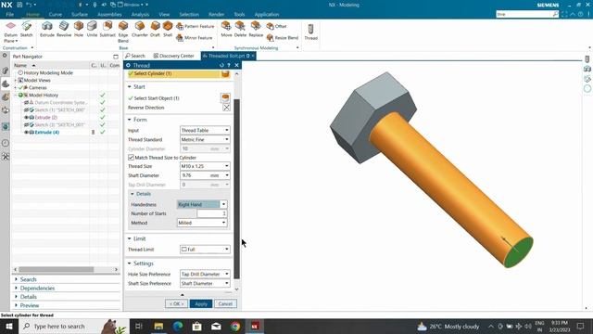Open the Draft tool

(155, 29)
